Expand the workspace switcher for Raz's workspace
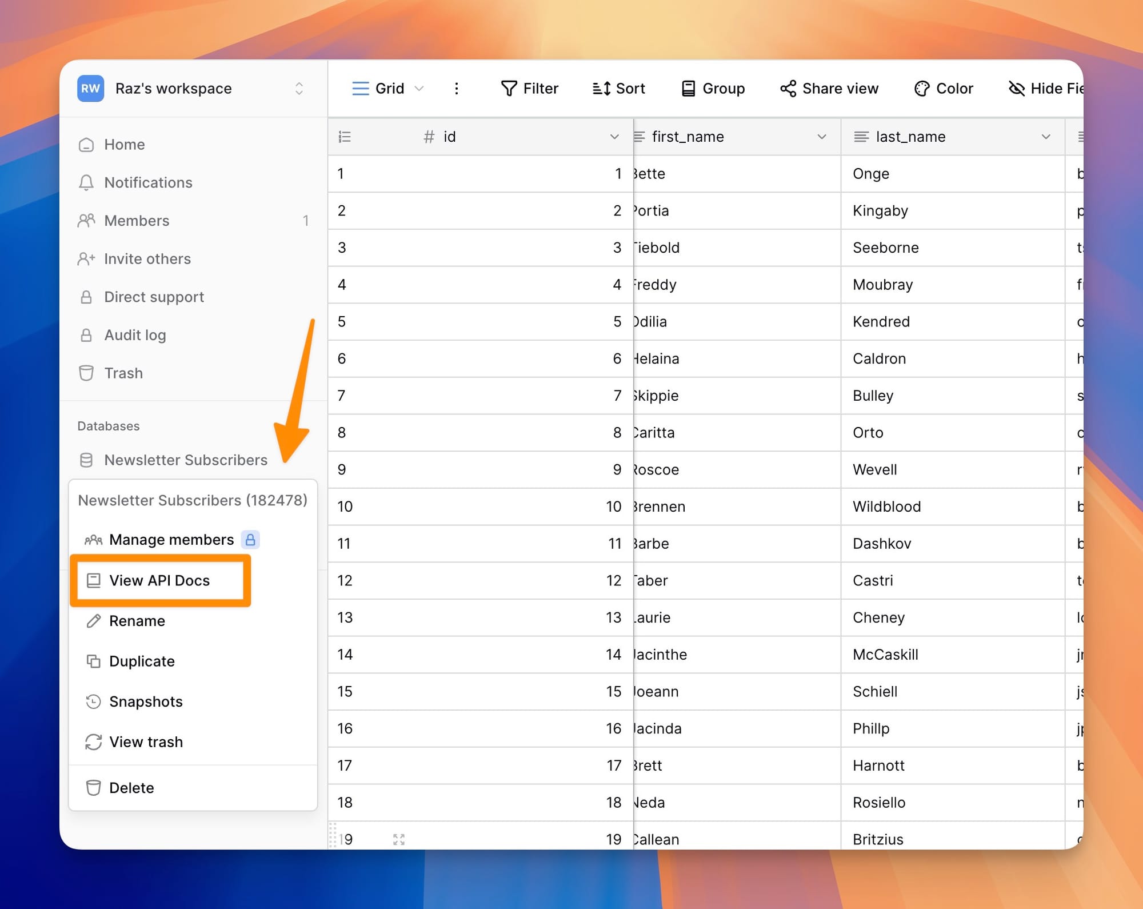This screenshot has height=909, width=1143. [299, 88]
